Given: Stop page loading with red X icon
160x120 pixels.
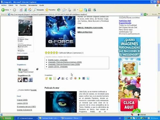Looking at the screenshot, I should point(21,10).
